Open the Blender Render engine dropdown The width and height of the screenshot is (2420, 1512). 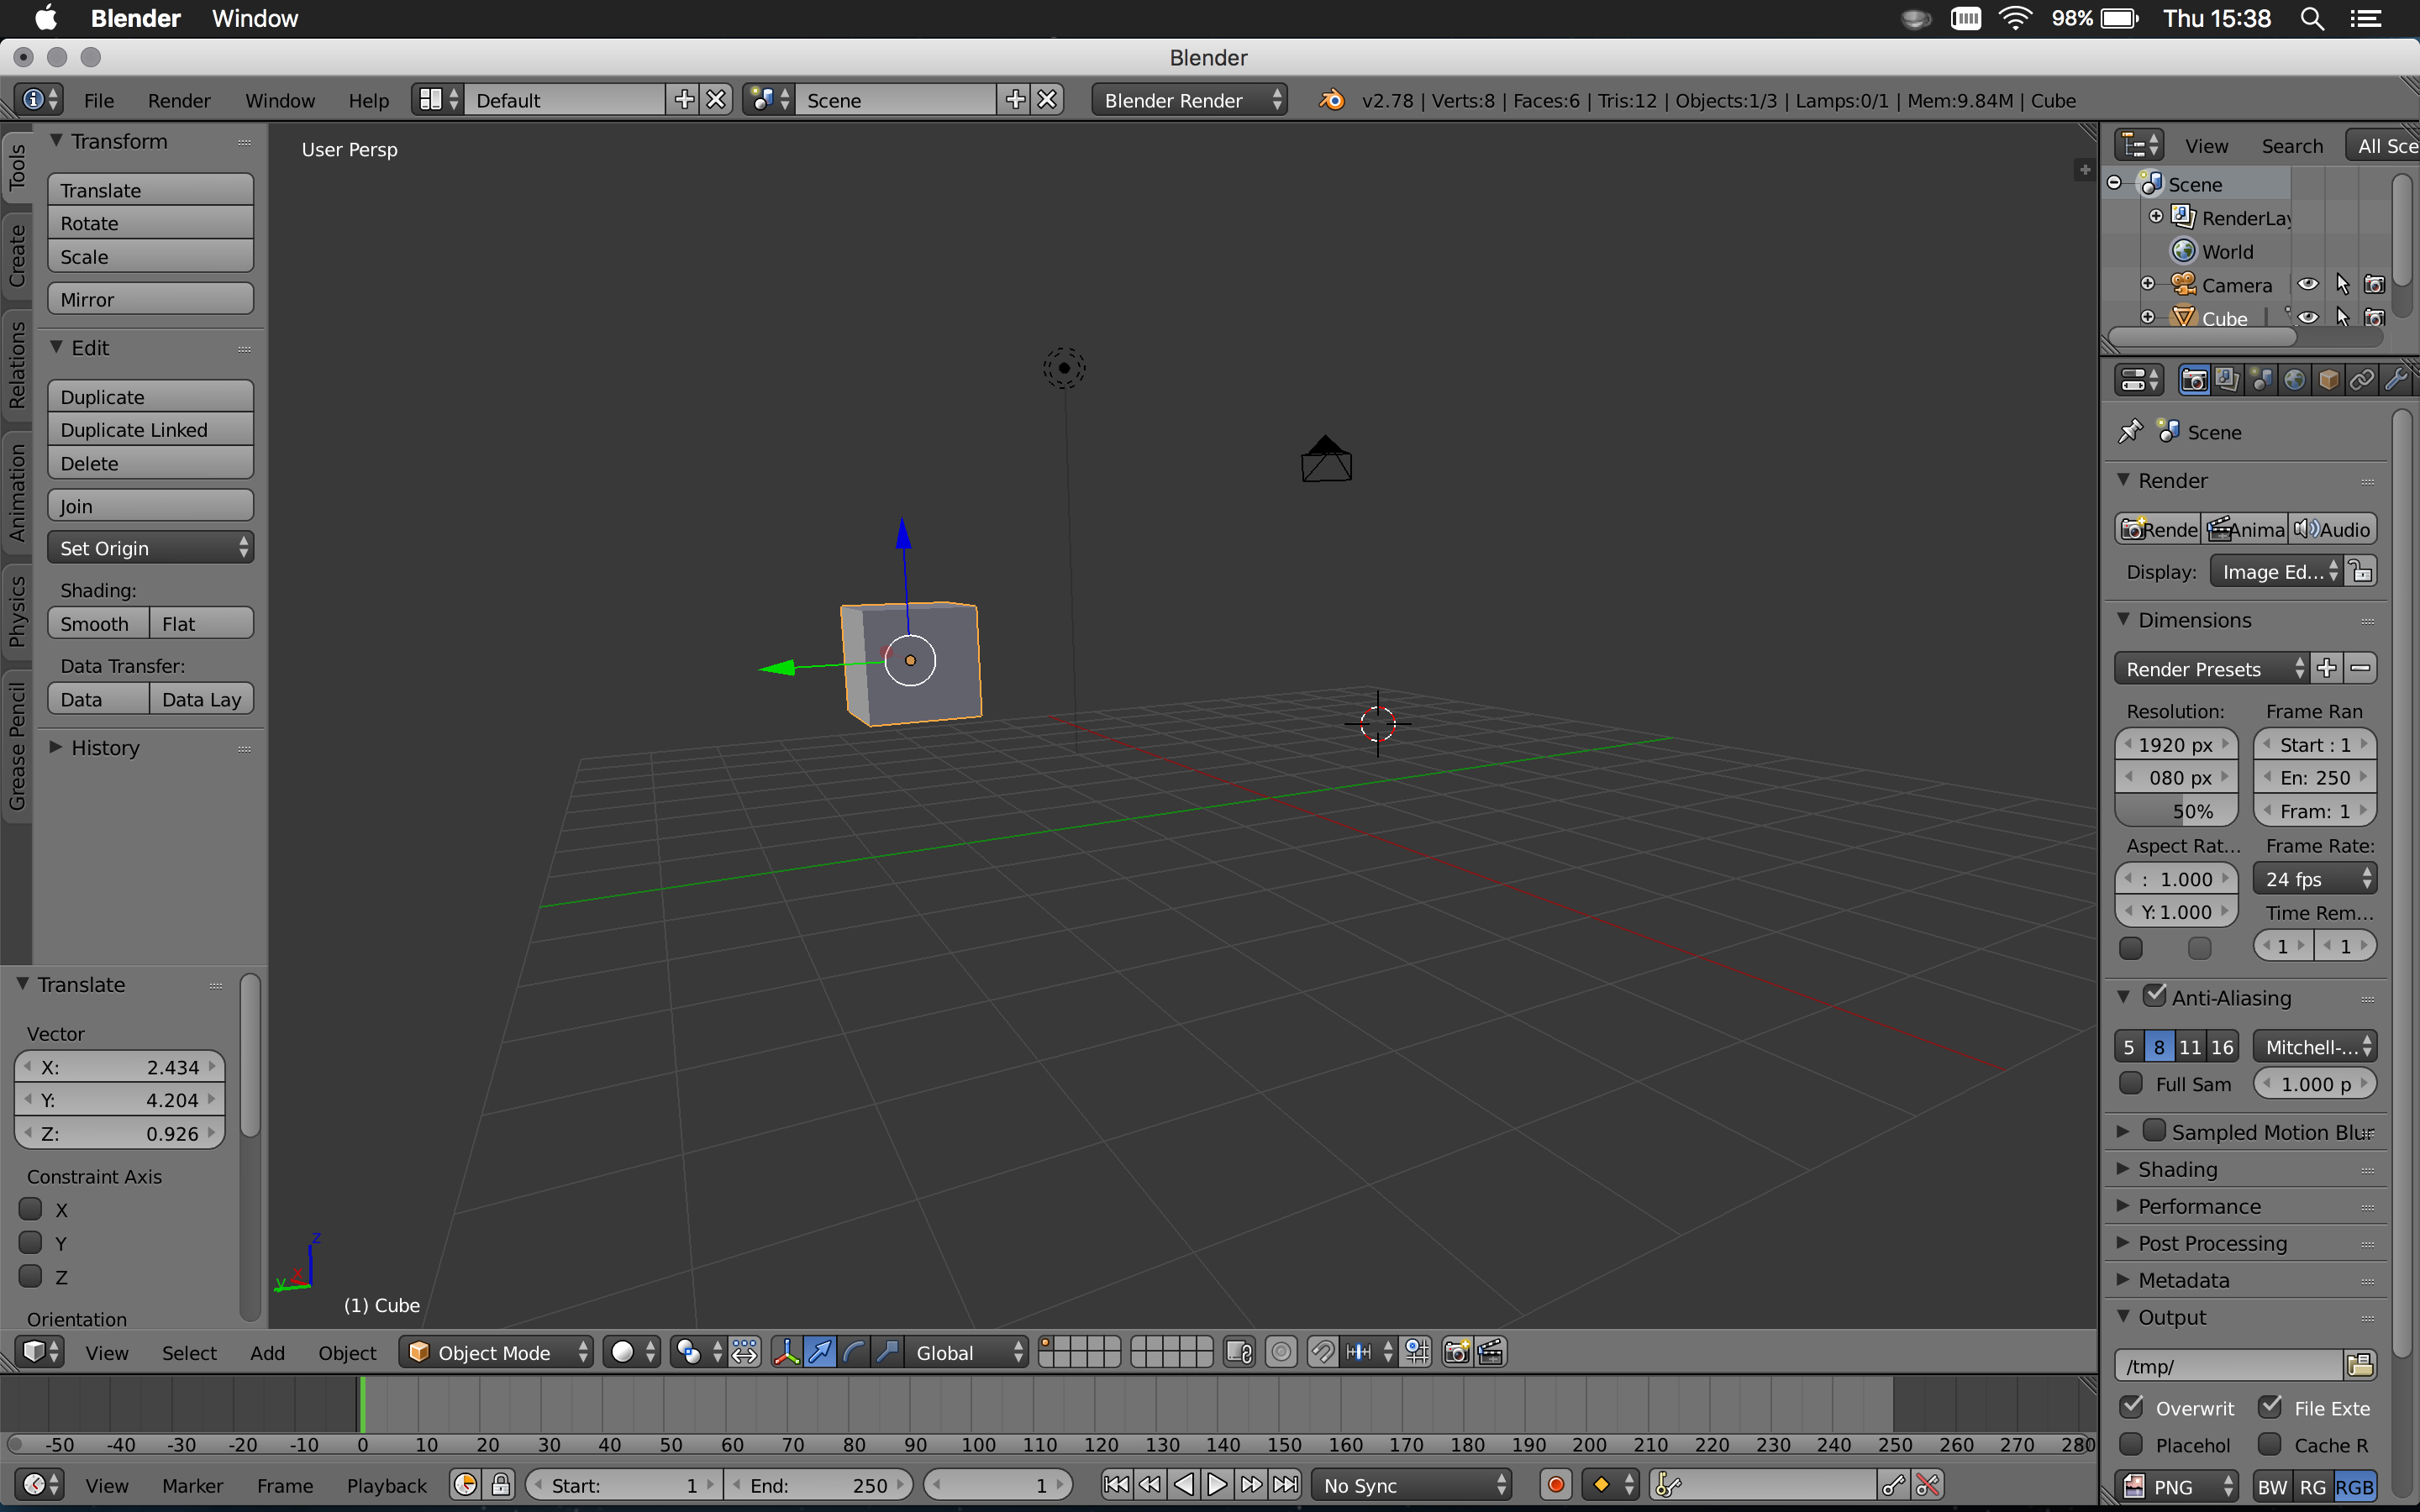[1189, 100]
